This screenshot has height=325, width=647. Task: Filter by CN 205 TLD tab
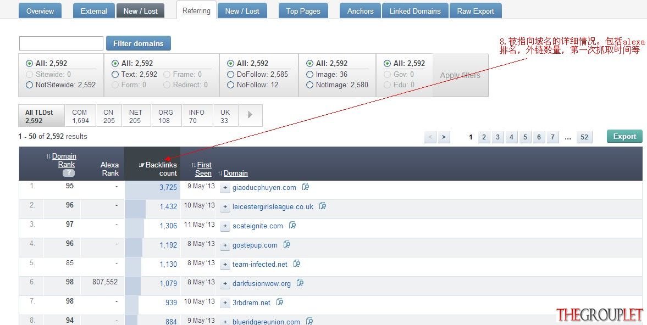pyautogui.click(x=109, y=116)
